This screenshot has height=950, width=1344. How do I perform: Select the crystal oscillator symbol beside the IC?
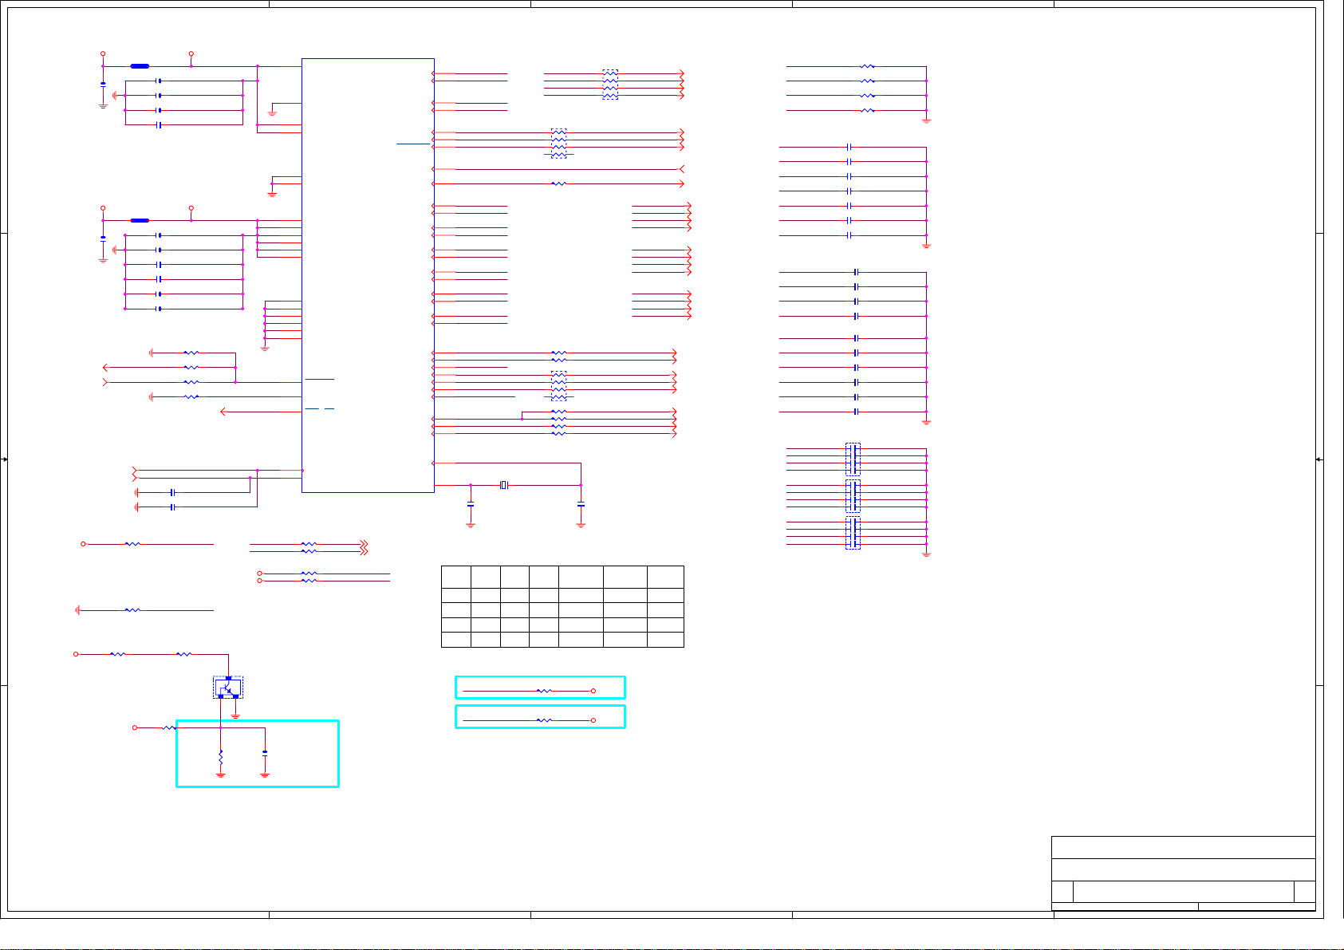[503, 485]
